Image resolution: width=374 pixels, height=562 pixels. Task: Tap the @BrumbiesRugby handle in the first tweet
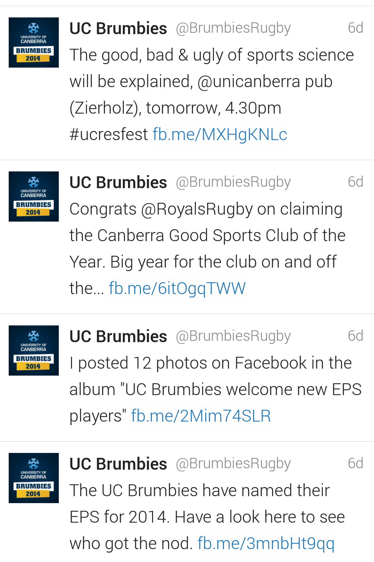233,29
